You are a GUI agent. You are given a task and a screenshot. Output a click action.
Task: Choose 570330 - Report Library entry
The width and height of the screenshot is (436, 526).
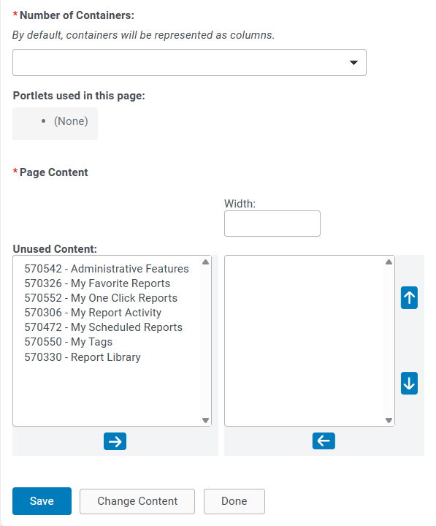pos(83,357)
